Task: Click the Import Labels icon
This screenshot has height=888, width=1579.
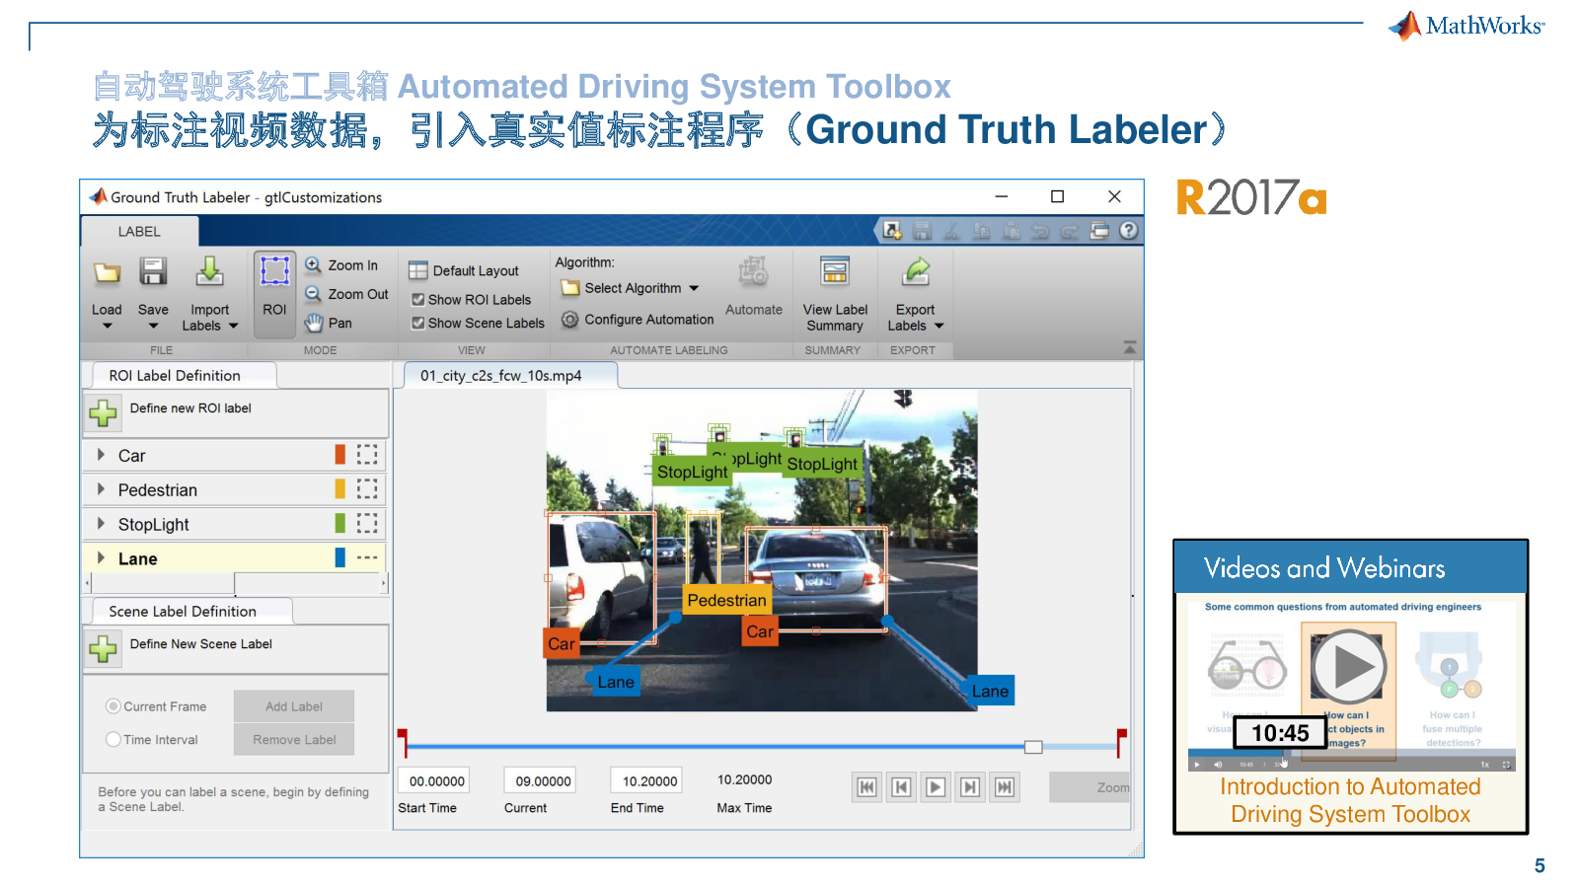Action: coord(209,271)
